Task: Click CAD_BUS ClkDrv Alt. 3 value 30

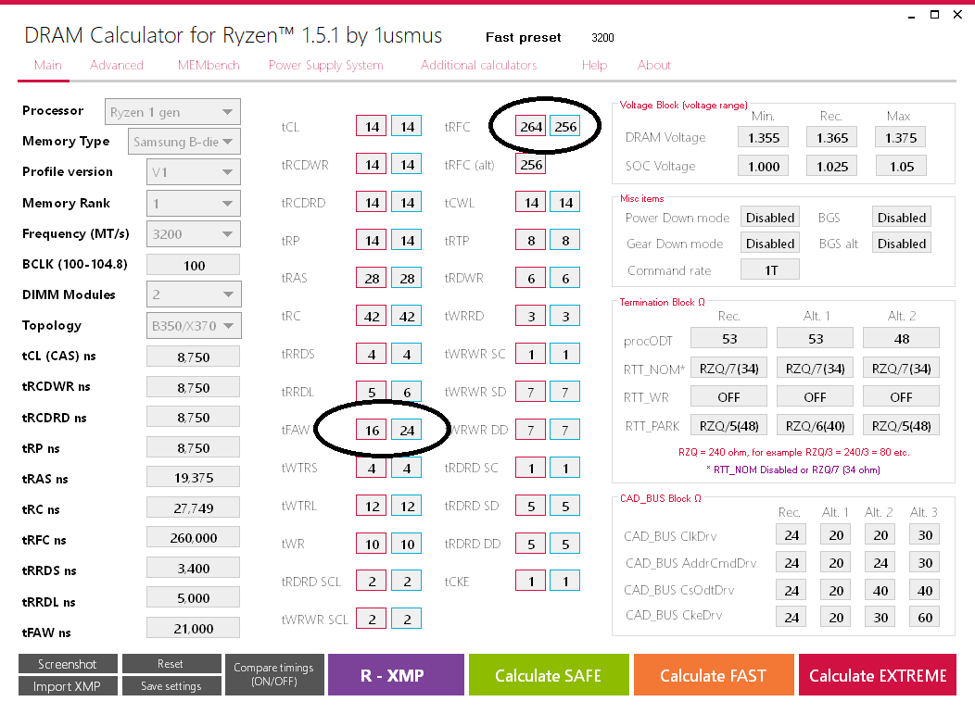Action: [x=925, y=535]
